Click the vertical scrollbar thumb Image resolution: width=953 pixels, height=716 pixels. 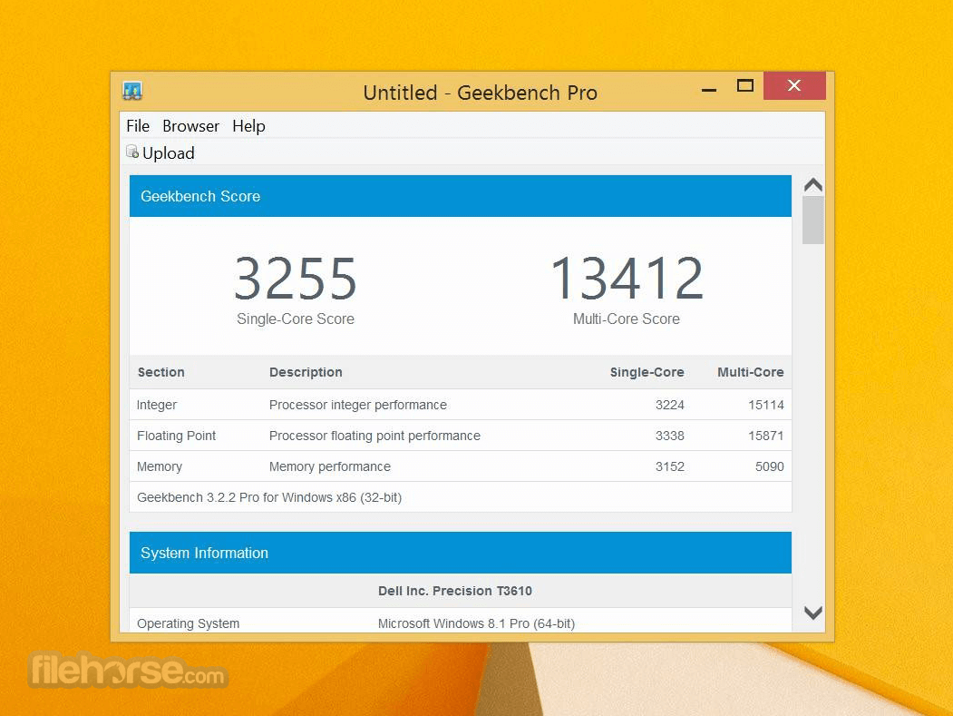coord(812,221)
